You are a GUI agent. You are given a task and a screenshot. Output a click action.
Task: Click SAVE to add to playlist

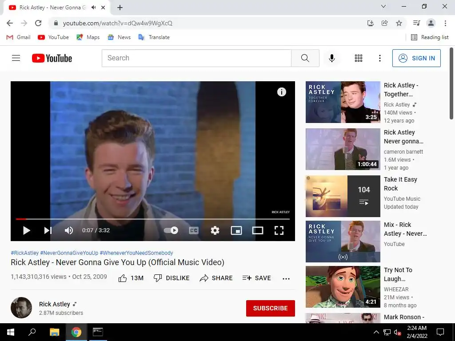pyautogui.click(x=256, y=278)
